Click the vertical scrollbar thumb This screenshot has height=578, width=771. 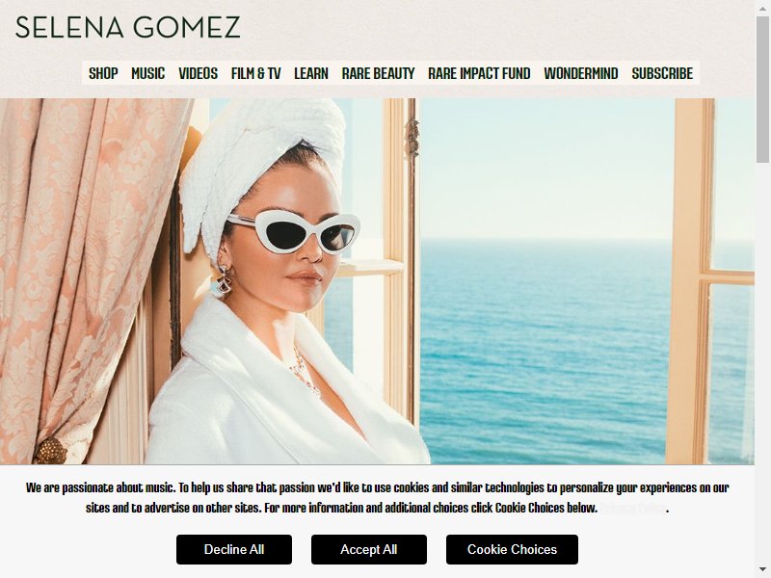tap(762, 89)
